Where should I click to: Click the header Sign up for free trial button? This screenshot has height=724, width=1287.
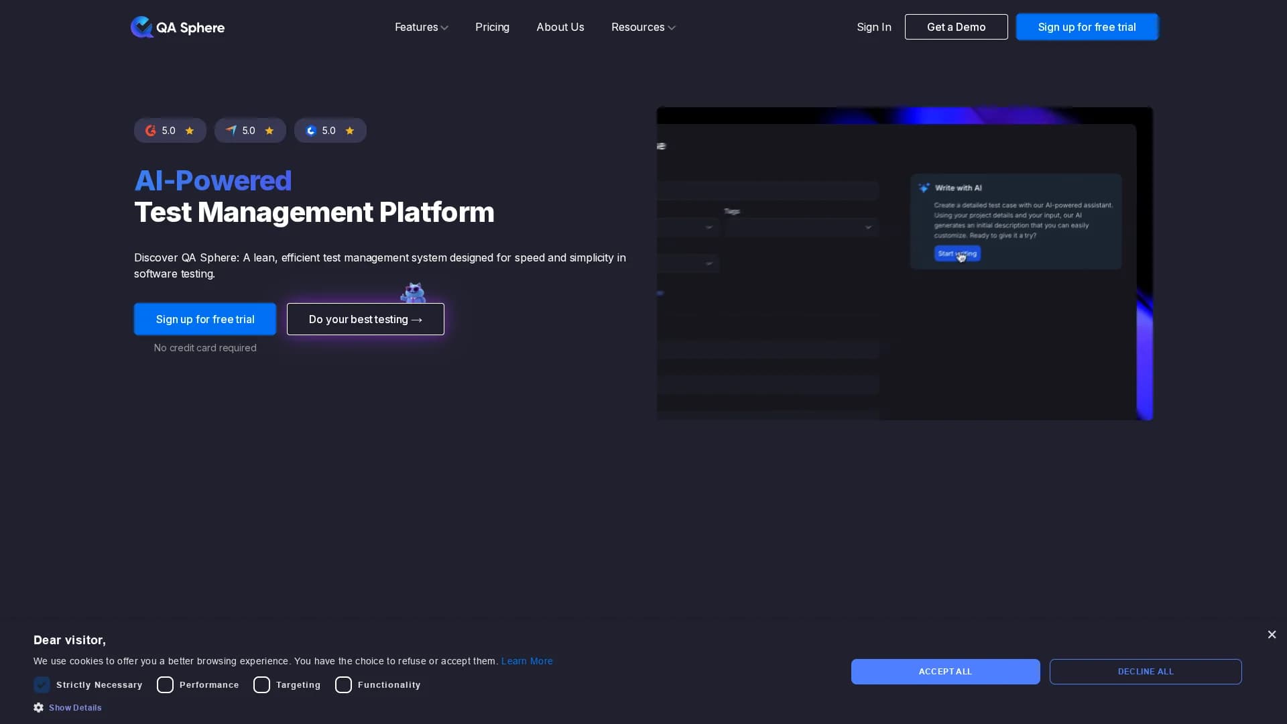[x=1087, y=27]
